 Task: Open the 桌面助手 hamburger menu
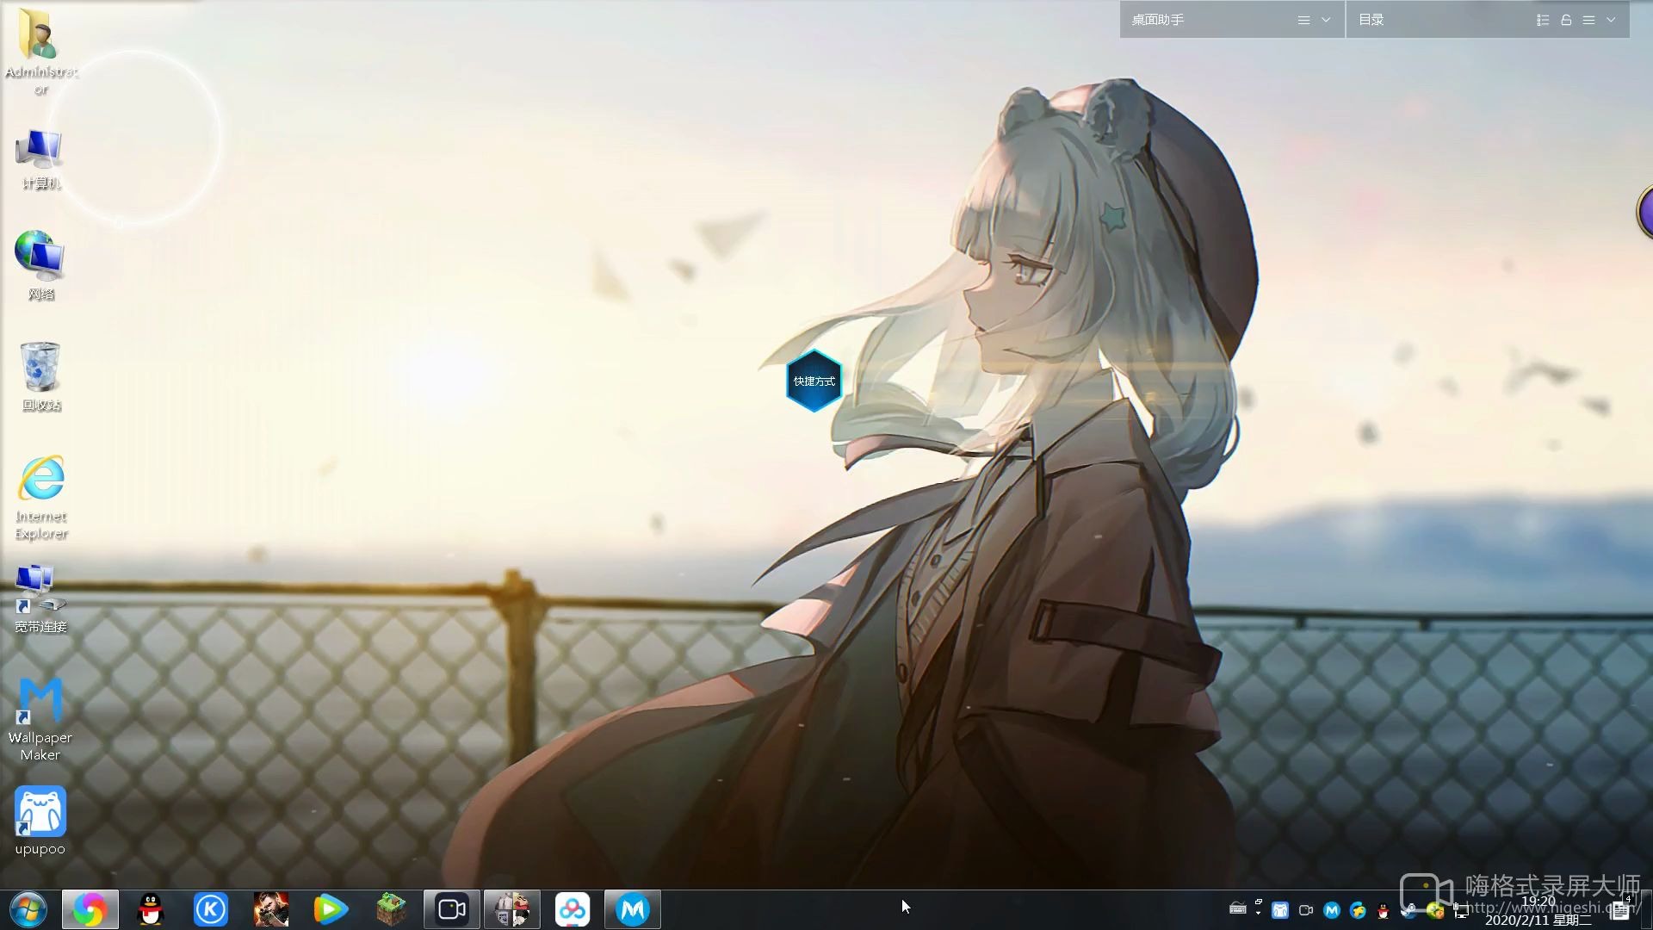point(1303,20)
